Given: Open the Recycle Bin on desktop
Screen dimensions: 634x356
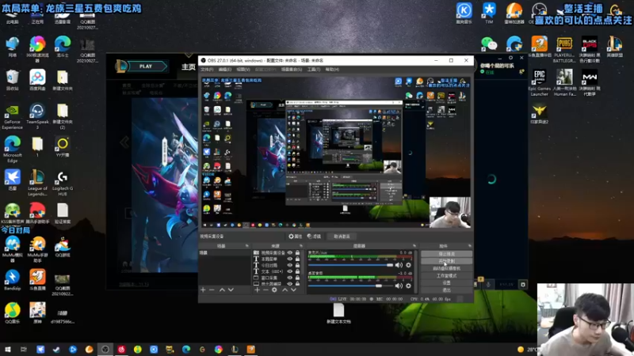Looking at the screenshot, I should pyautogui.click(x=12, y=80).
